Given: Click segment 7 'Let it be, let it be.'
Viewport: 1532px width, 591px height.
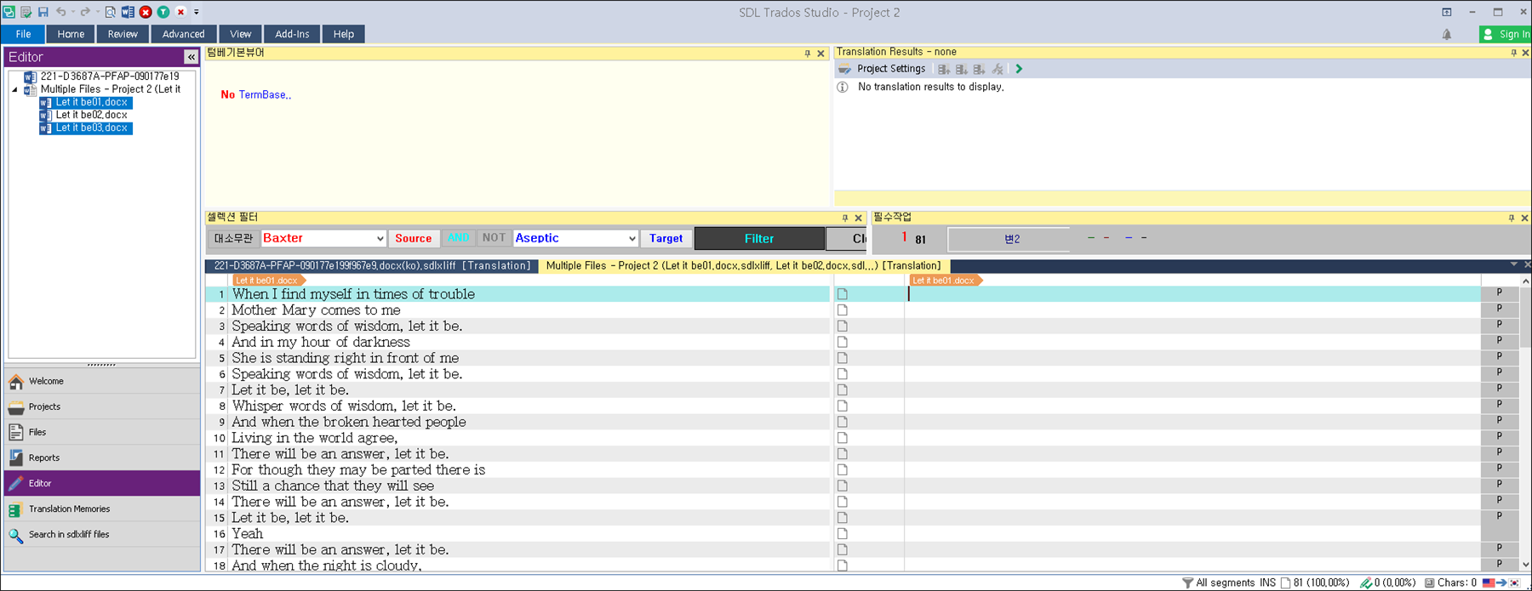Looking at the screenshot, I should pos(290,390).
